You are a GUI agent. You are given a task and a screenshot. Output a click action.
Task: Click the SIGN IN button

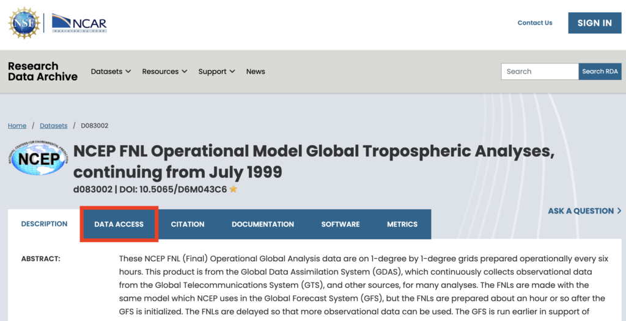pyautogui.click(x=594, y=23)
